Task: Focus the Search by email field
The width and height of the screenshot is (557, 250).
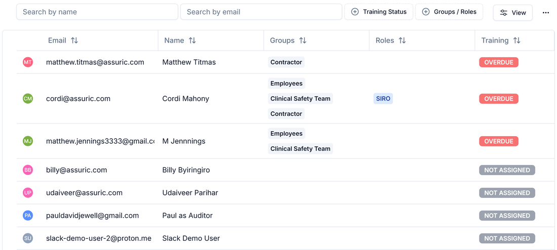Action: coord(261,12)
